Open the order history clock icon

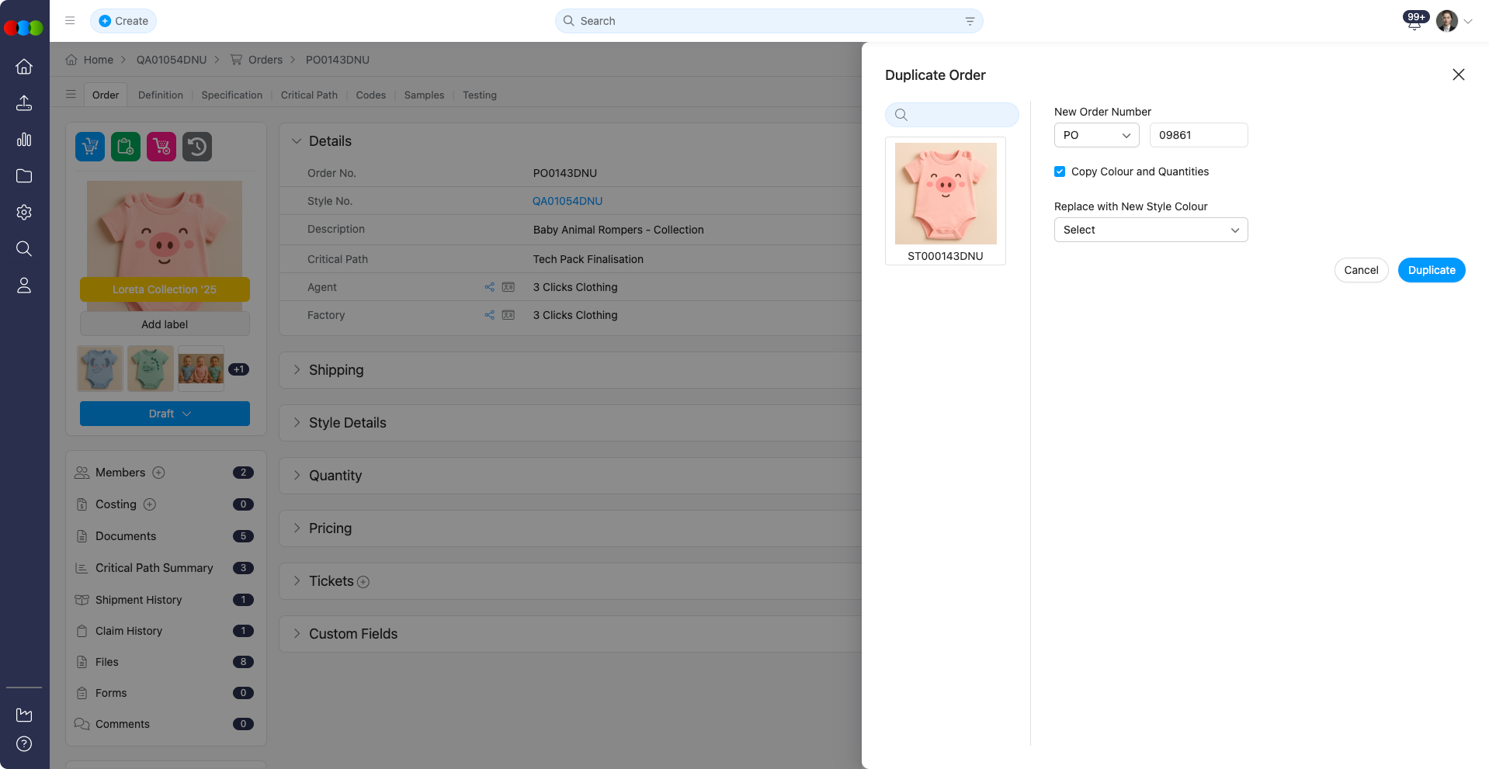point(197,147)
